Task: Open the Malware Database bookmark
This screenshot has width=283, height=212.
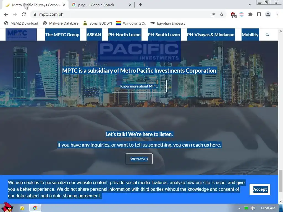Action: pos(61,23)
